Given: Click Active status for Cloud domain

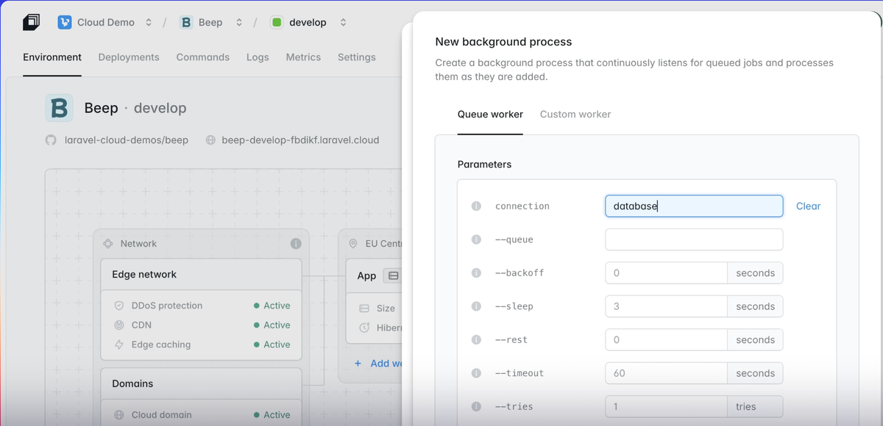Looking at the screenshot, I should point(272,415).
